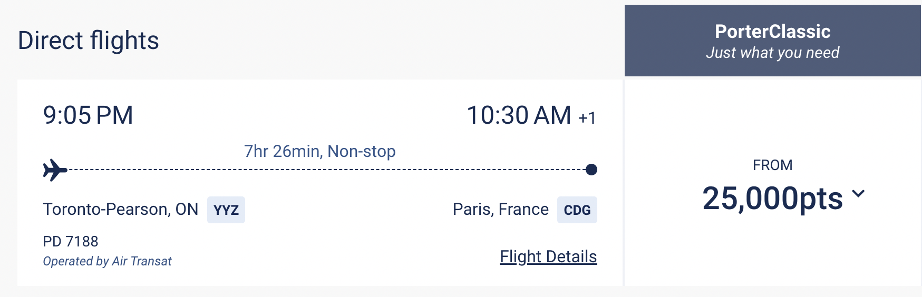Click the Operated by Air Transat note

click(x=107, y=261)
